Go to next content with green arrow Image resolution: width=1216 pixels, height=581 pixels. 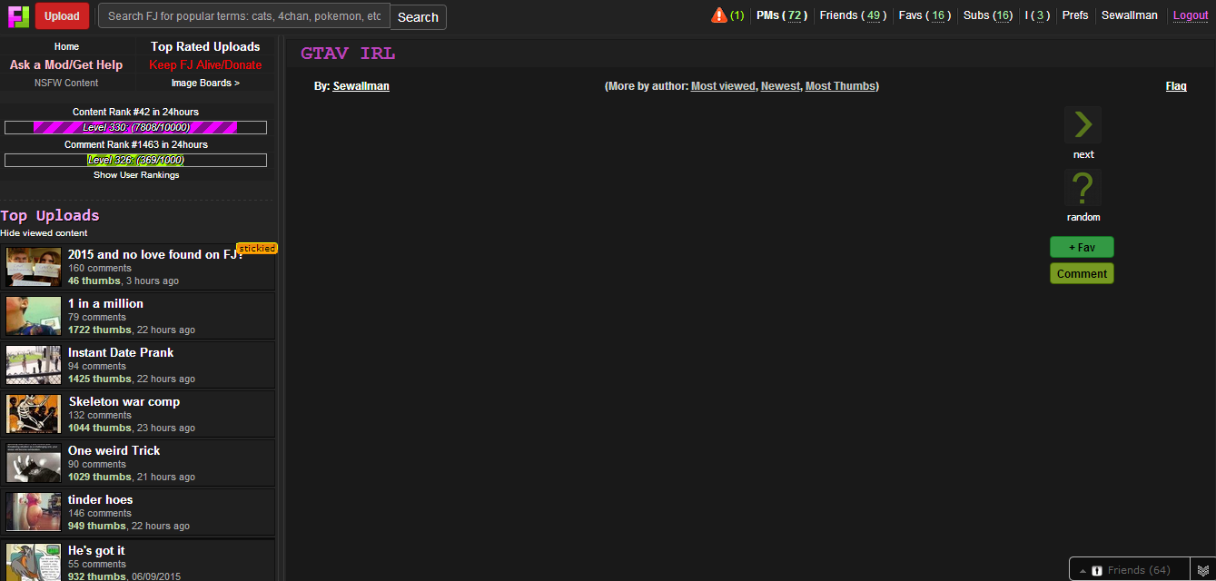1083,124
